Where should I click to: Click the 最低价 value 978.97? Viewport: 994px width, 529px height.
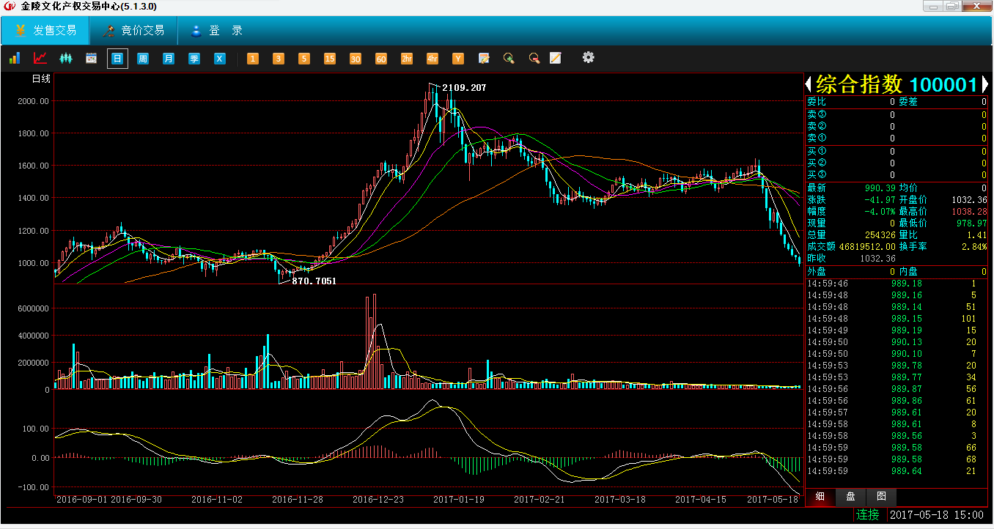pos(972,223)
